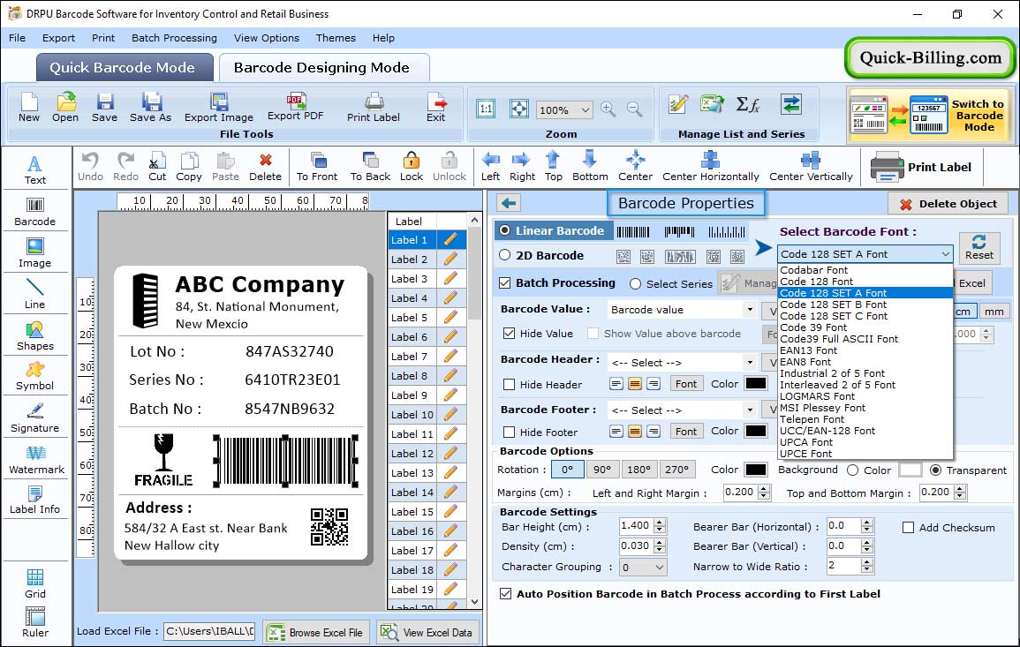Click the Browse Excel File button

pos(316,633)
